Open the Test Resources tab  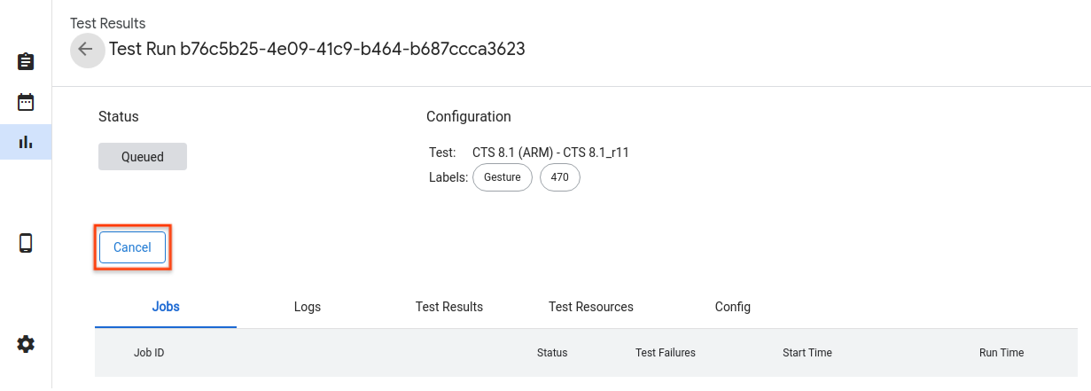[x=591, y=307]
